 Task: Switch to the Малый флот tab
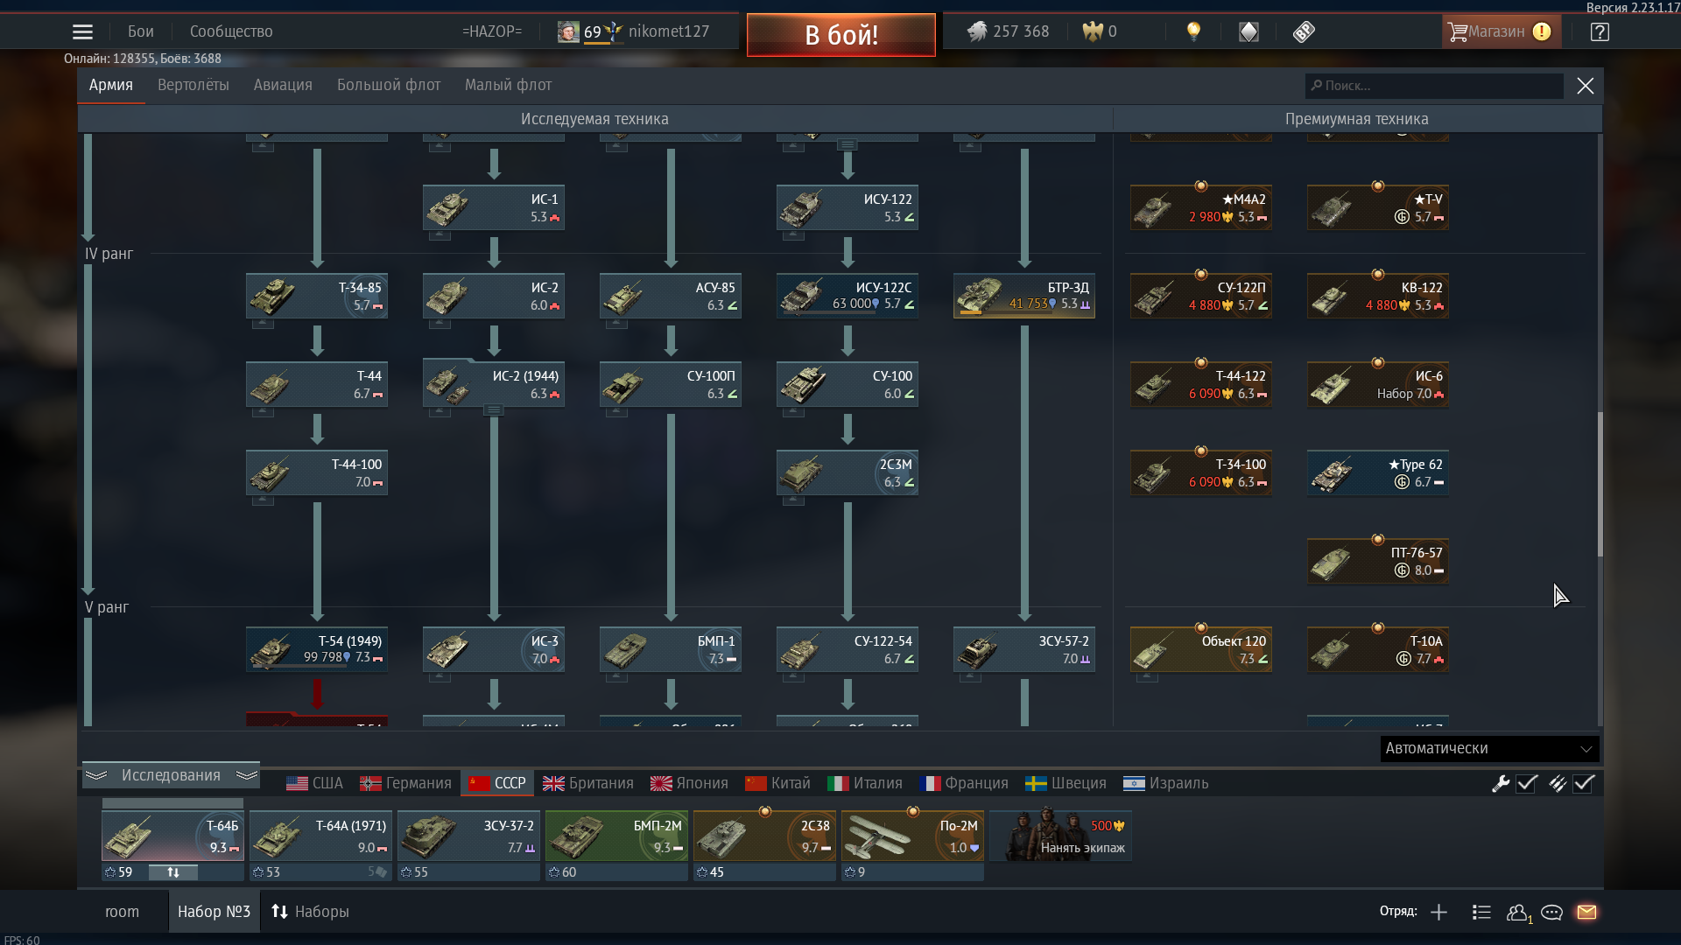508,85
